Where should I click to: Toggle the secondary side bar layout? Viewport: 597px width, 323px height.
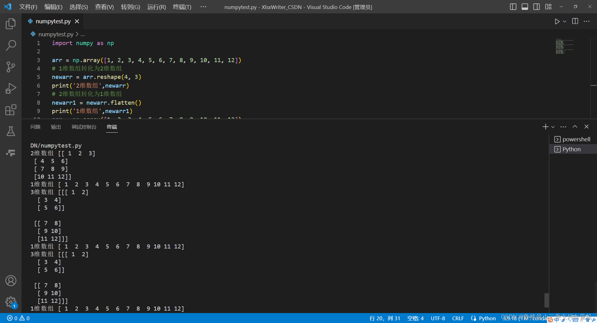536,7
